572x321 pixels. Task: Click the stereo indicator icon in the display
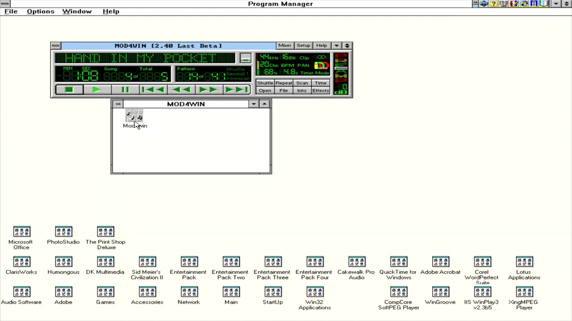[321, 58]
